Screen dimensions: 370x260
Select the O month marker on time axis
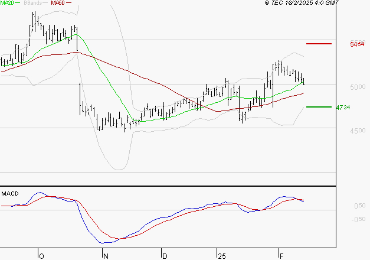point(41,256)
